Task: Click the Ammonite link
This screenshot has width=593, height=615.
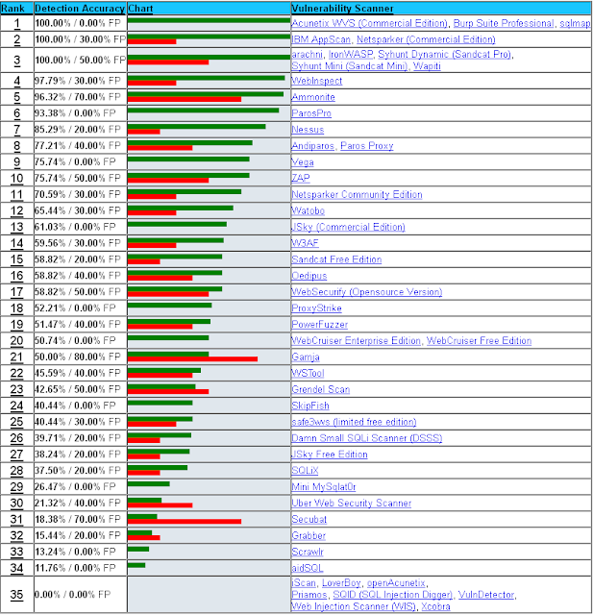Action: [x=313, y=97]
